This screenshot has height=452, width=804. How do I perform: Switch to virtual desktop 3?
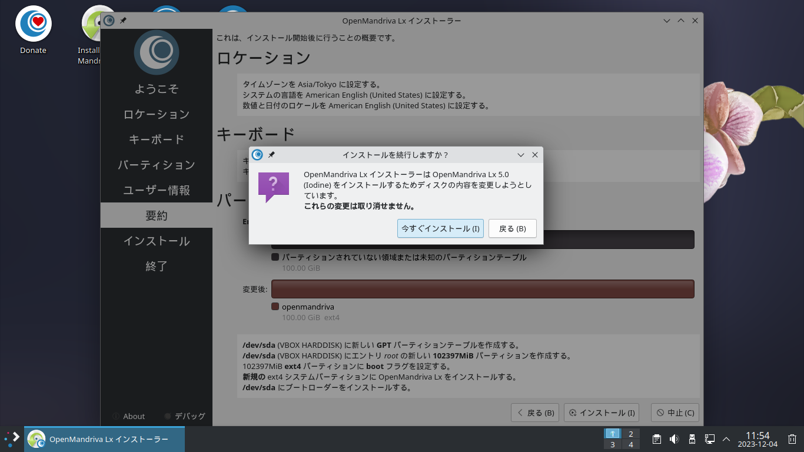[613, 444]
